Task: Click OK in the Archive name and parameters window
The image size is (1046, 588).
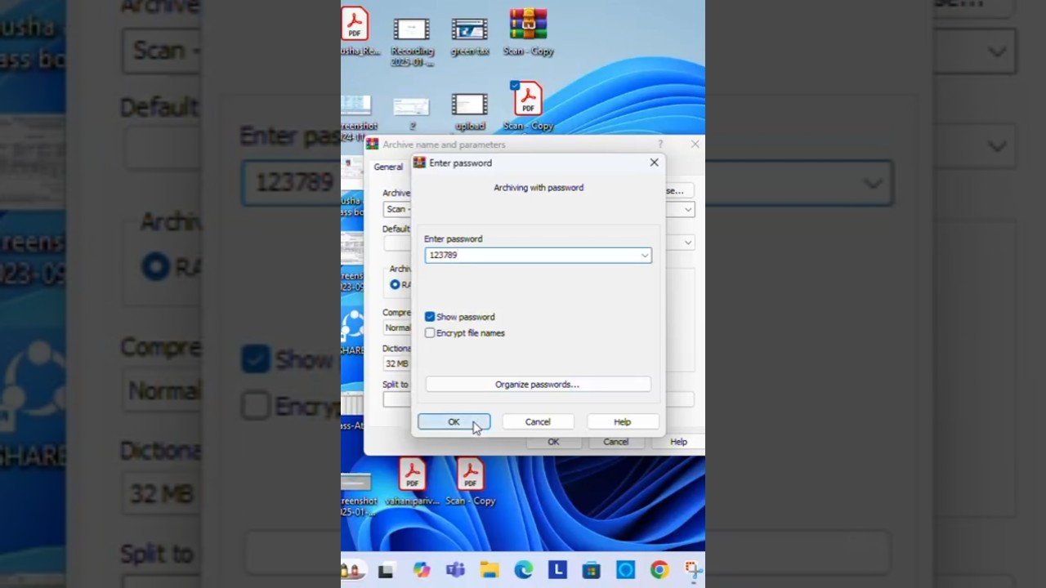Action: point(553,442)
